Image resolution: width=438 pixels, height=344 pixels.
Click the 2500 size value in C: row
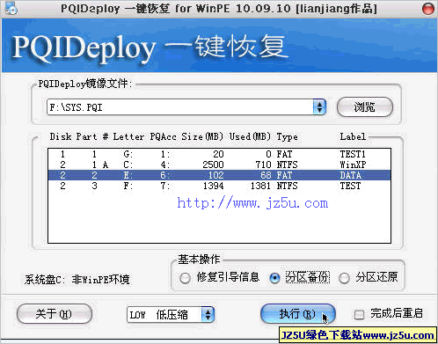coord(213,165)
